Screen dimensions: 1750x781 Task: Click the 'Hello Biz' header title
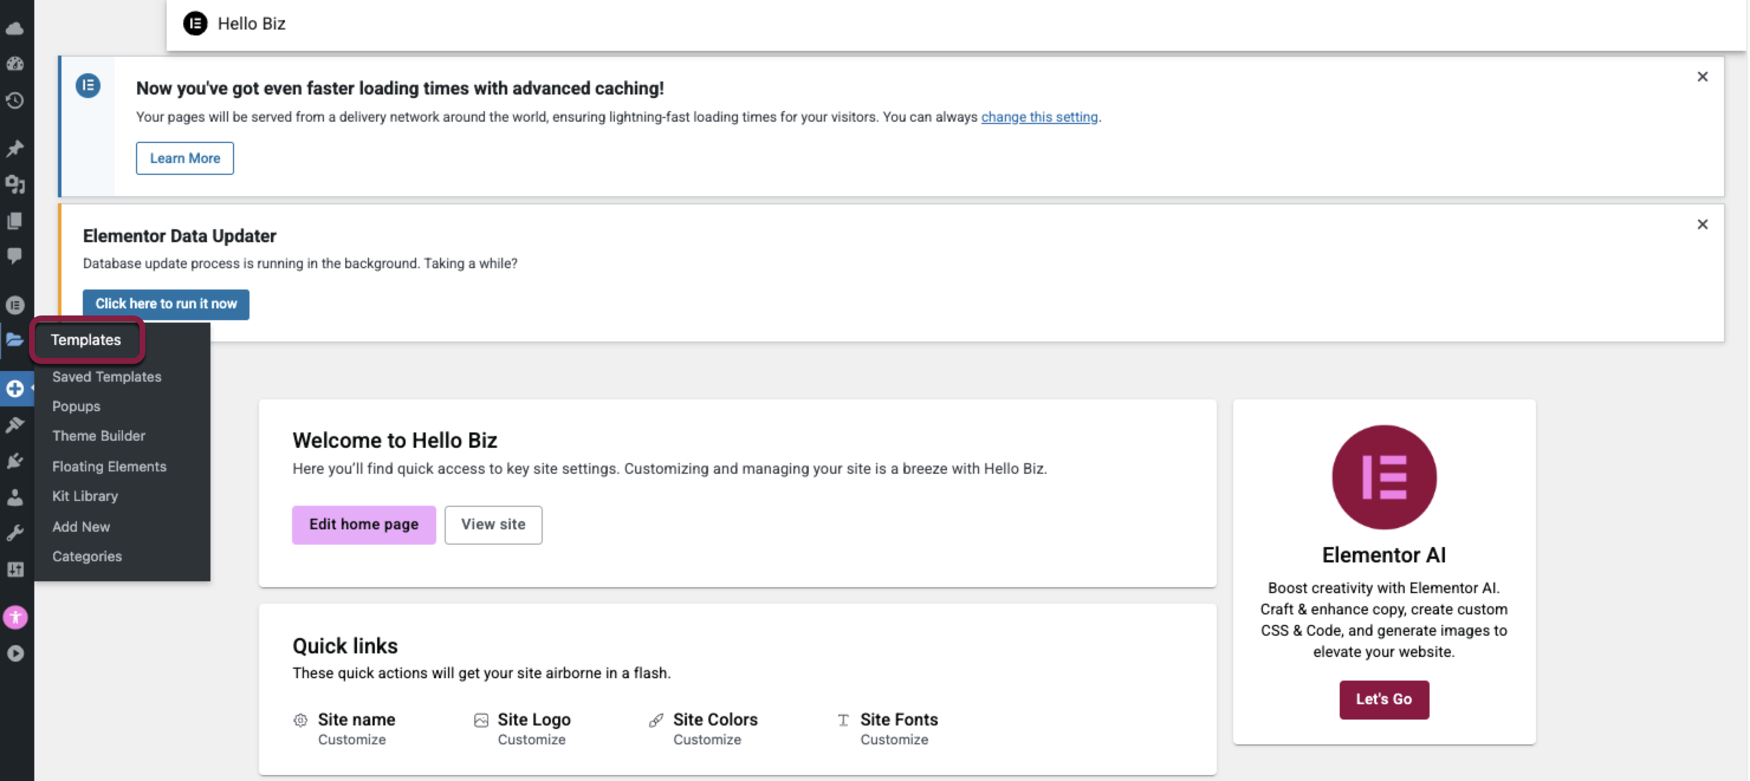click(251, 23)
